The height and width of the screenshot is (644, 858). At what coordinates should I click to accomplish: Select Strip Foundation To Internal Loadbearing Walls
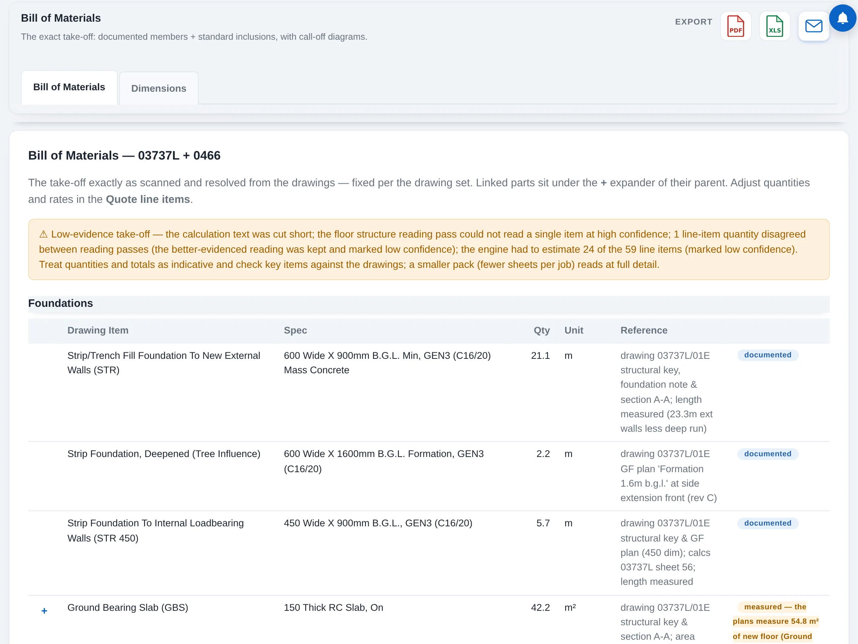pos(156,530)
